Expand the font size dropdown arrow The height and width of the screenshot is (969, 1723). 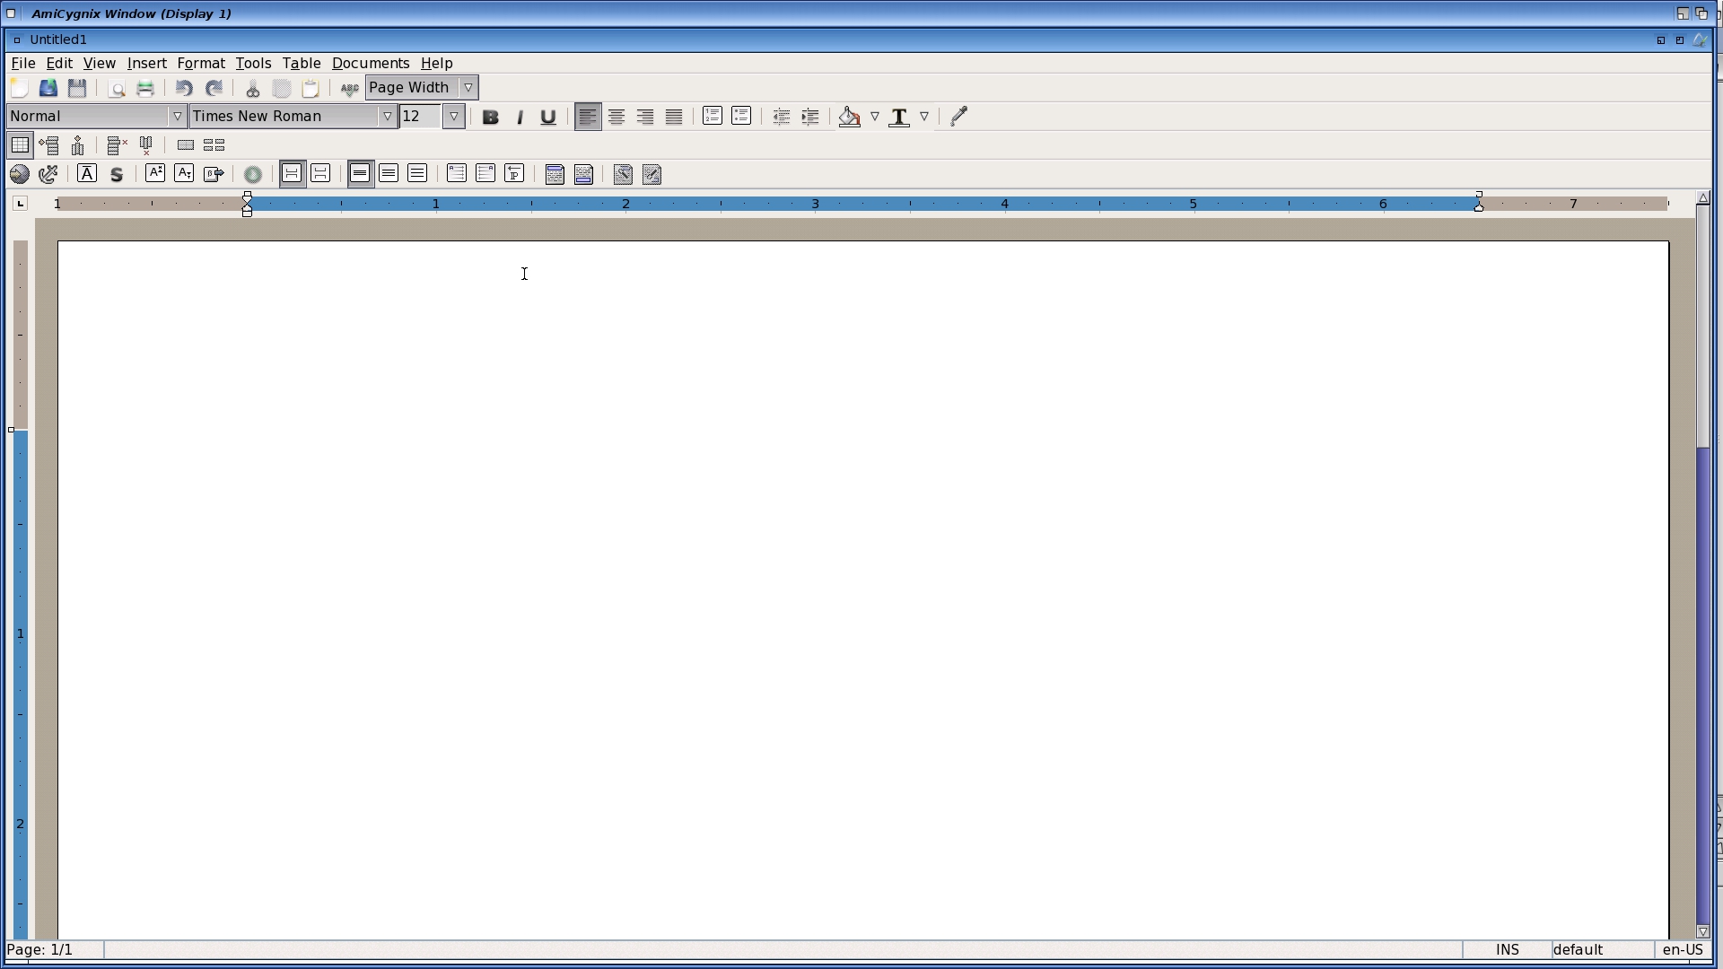click(454, 117)
